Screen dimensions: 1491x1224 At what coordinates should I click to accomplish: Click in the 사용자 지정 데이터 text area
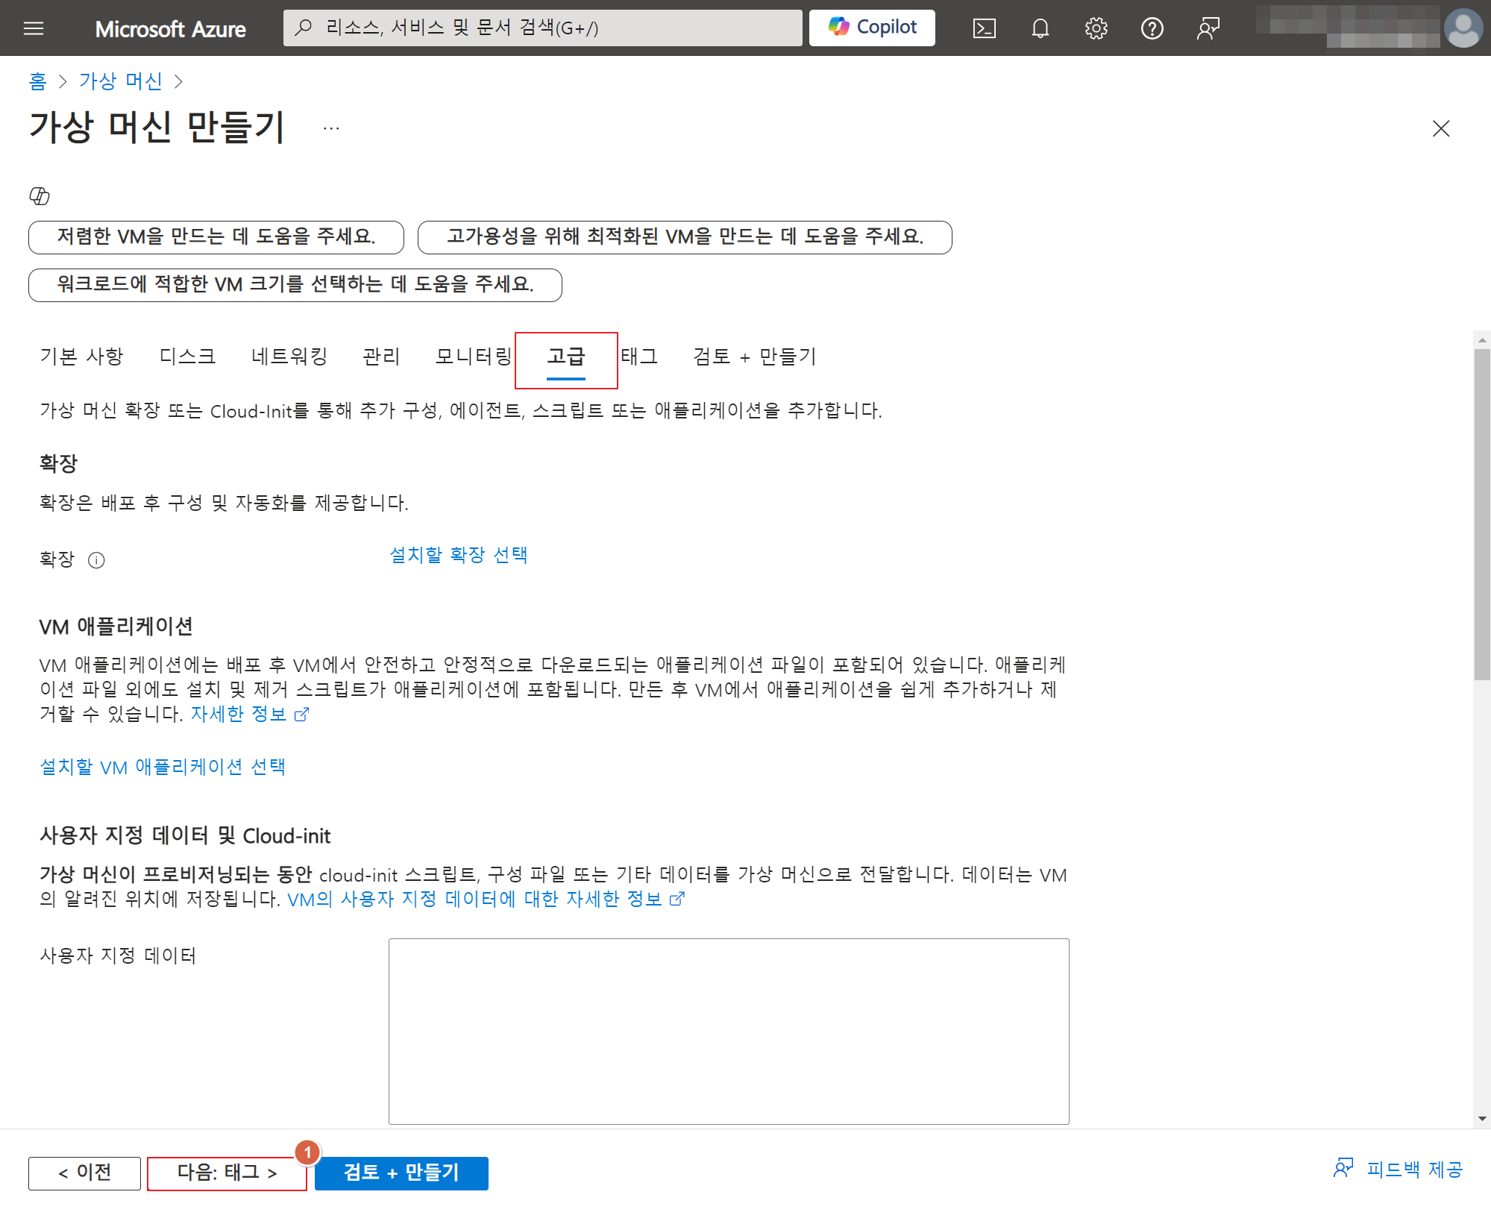pyautogui.click(x=728, y=1031)
